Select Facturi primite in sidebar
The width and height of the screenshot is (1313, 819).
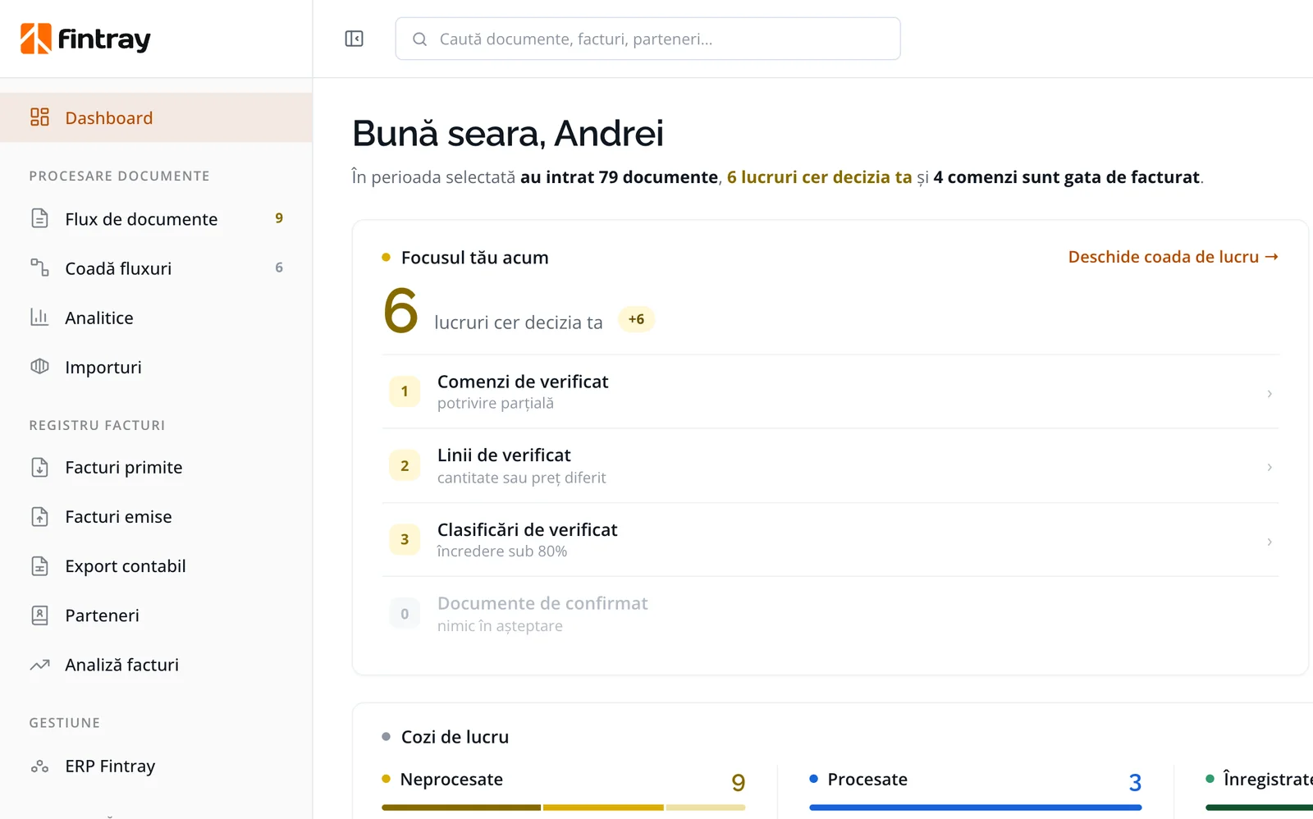tap(156, 467)
